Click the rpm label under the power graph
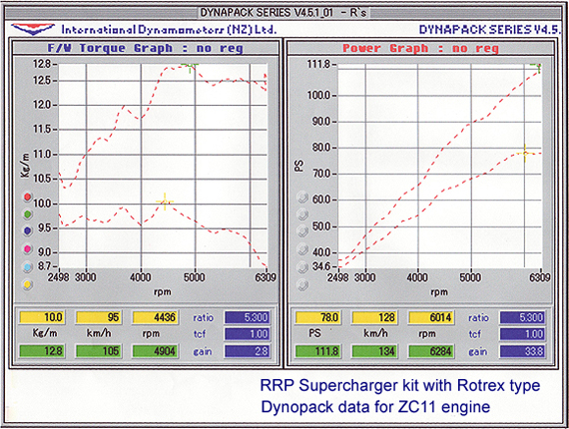Image resolution: width=569 pixels, height=429 pixels. tap(439, 292)
